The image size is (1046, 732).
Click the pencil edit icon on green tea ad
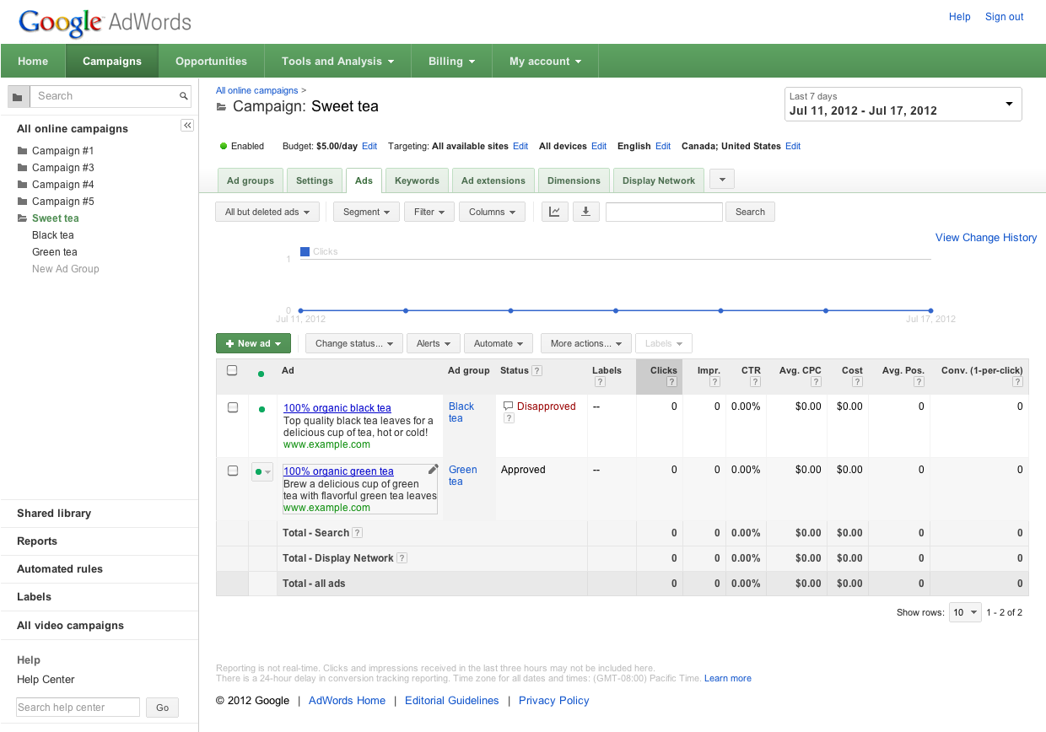[x=433, y=470]
